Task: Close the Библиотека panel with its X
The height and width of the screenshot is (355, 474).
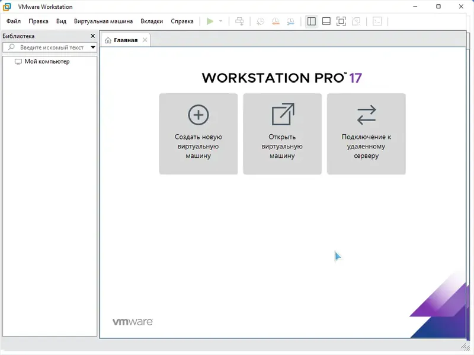Action: pos(92,36)
